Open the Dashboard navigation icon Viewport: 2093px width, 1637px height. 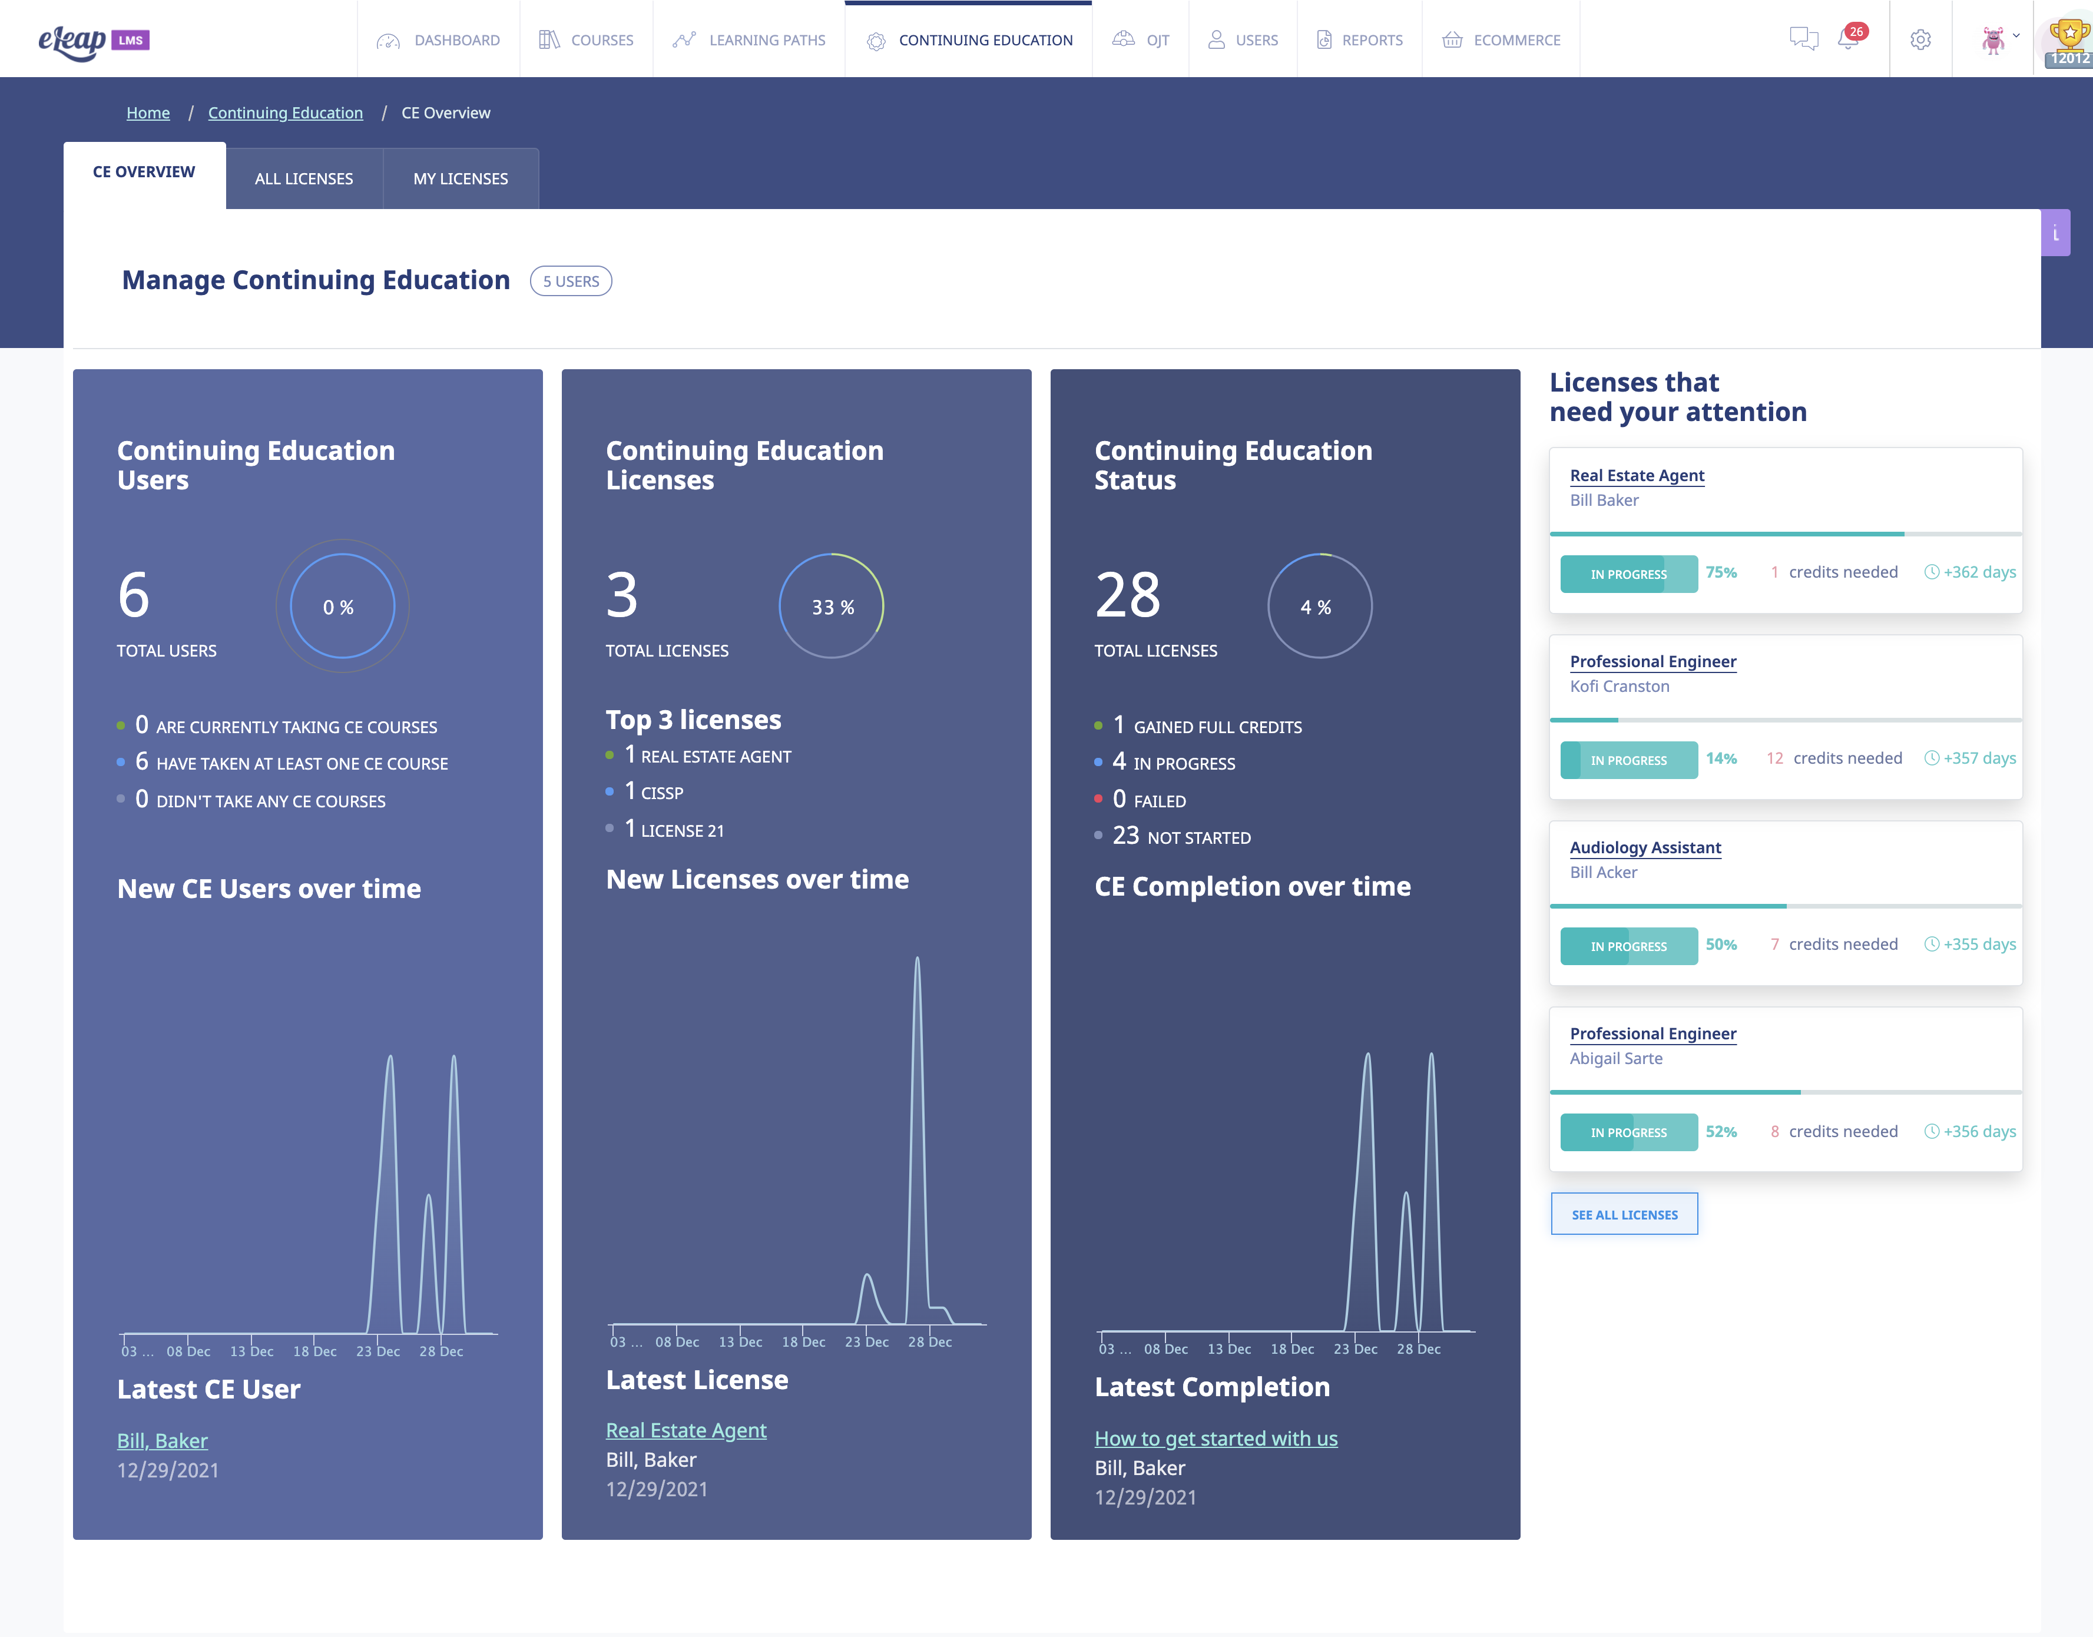click(389, 40)
